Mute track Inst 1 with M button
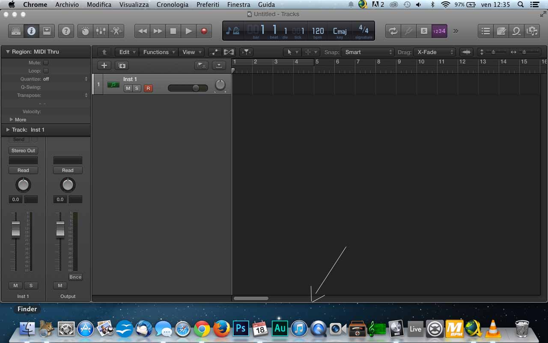The width and height of the screenshot is (548, 343). point(128,88)
